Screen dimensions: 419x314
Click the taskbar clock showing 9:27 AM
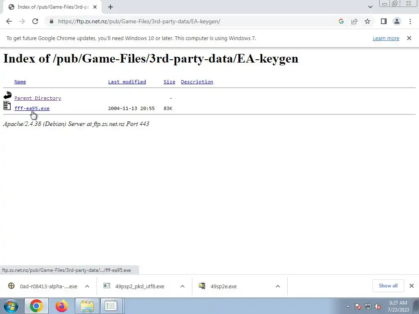click(x=398, y=306)
